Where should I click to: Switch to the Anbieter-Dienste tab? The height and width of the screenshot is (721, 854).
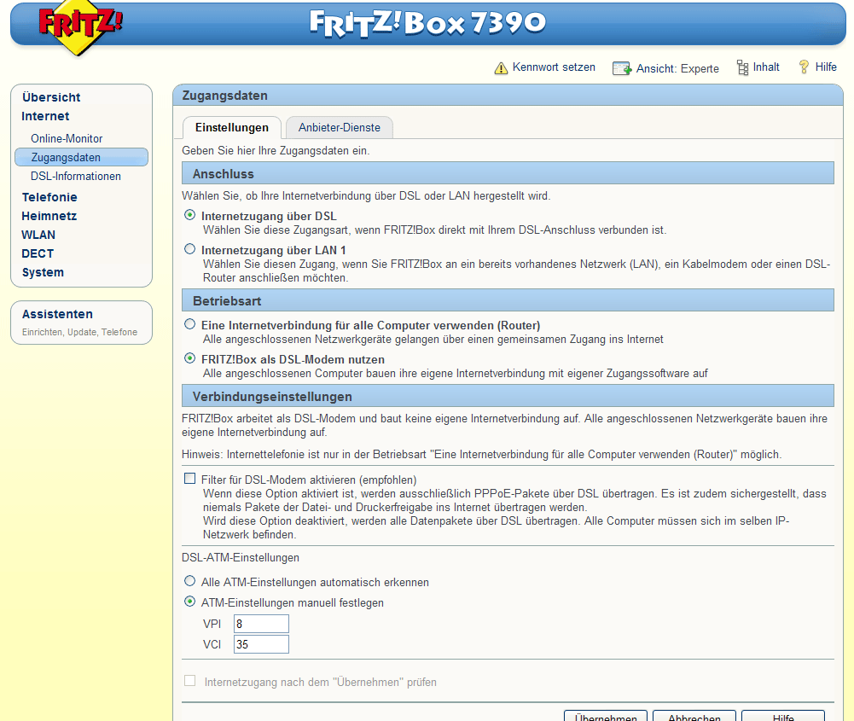point(340,127)
